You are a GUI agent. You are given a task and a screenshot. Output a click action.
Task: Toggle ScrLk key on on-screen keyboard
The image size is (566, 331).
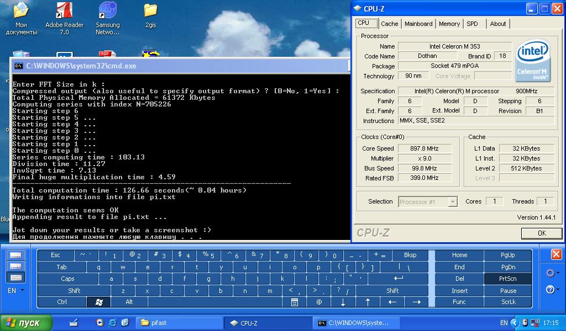tap(509, 302)
